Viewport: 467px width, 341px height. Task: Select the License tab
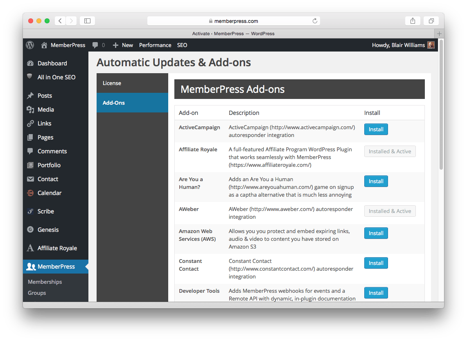(132, 83)
